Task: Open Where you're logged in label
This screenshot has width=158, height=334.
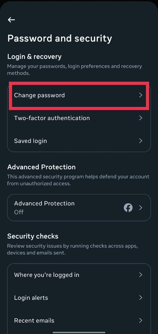Action: 47,275
